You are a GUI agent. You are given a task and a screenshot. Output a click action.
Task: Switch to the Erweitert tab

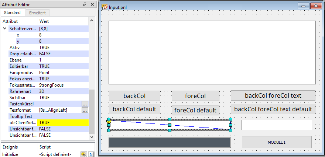[x=38, y=13]
